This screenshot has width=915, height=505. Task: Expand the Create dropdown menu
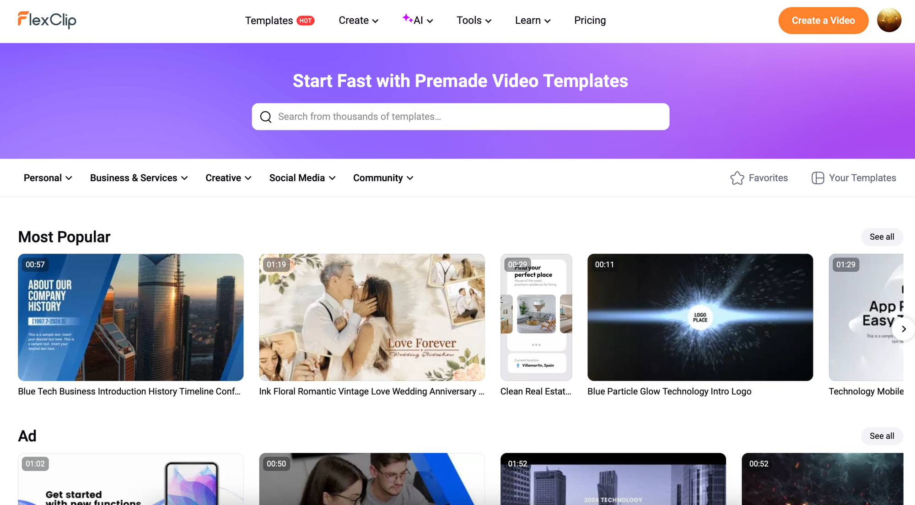coord(359,21)
